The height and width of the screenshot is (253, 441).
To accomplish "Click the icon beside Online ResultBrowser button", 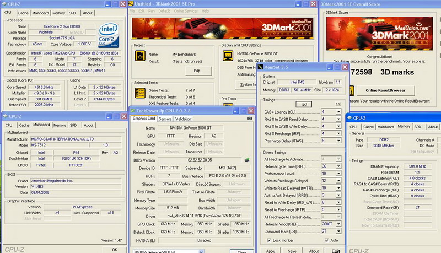I will (351, 90).
